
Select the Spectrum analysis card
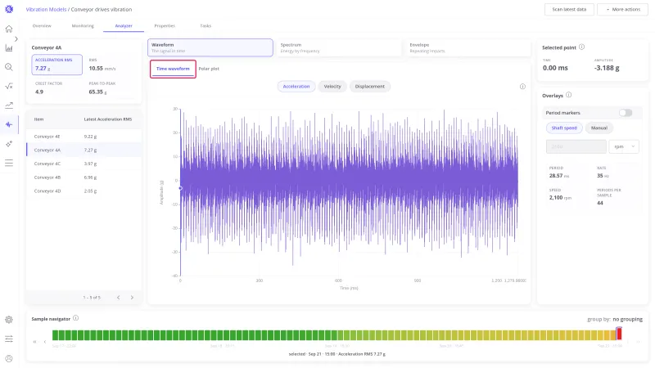339,47
